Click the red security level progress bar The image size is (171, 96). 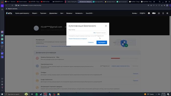[x=115, y=58]
